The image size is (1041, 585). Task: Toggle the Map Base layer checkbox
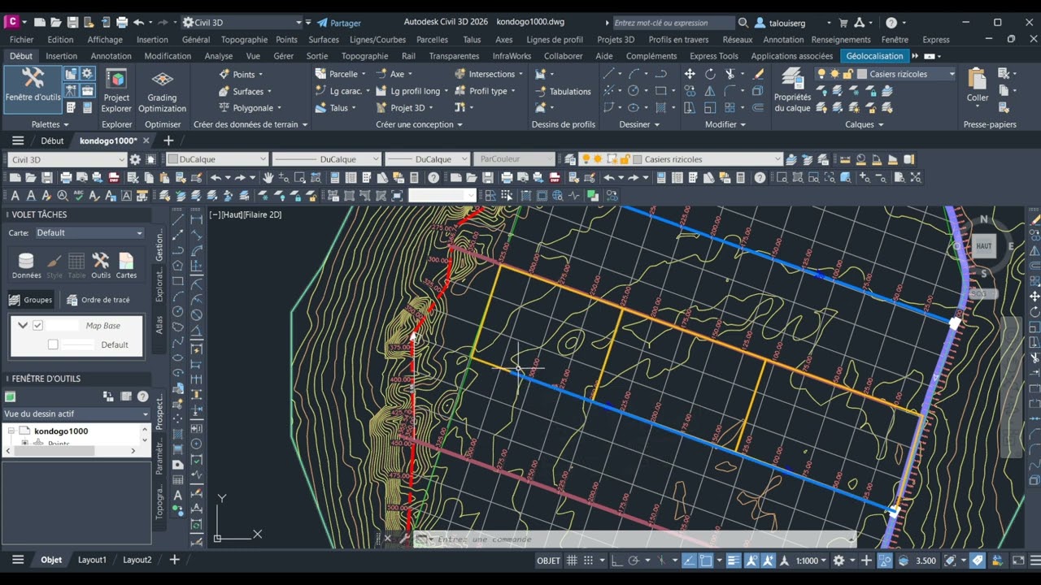click(x=37, y=325)
